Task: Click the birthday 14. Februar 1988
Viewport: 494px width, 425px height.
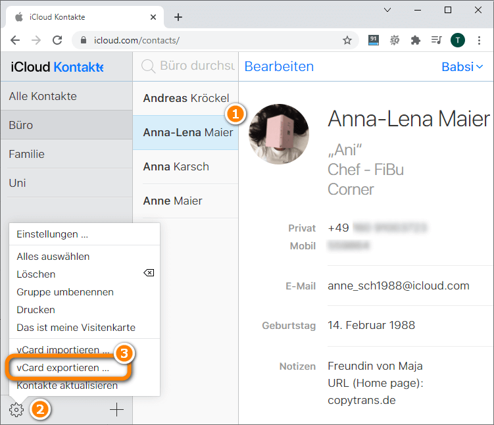Action: click(372, 325)
